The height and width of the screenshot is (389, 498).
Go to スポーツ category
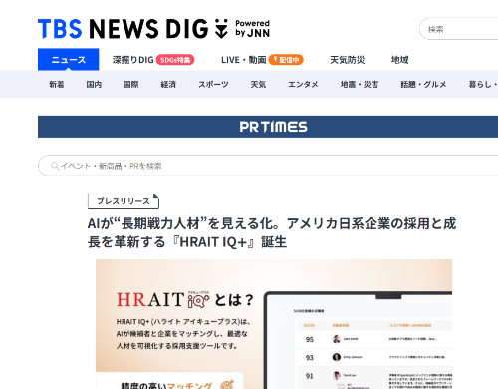(x=213, y=85)
